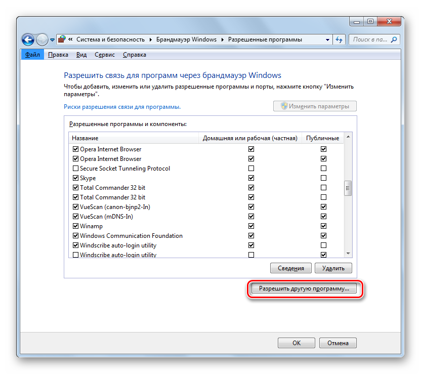The height and width of the screenshot is (374, 421).
Task: Toggle private network checkbox for Windows Communication Foundation
Action: coord(251,236)
